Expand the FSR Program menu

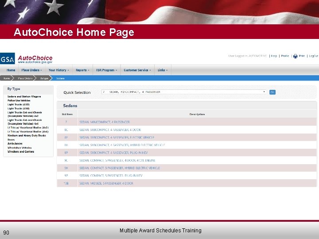[x=107, y=70]
